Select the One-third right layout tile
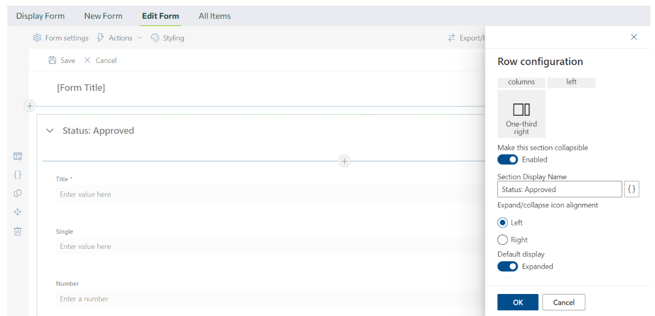The width and height of the screenshot is (655, 316). (521, 114)
